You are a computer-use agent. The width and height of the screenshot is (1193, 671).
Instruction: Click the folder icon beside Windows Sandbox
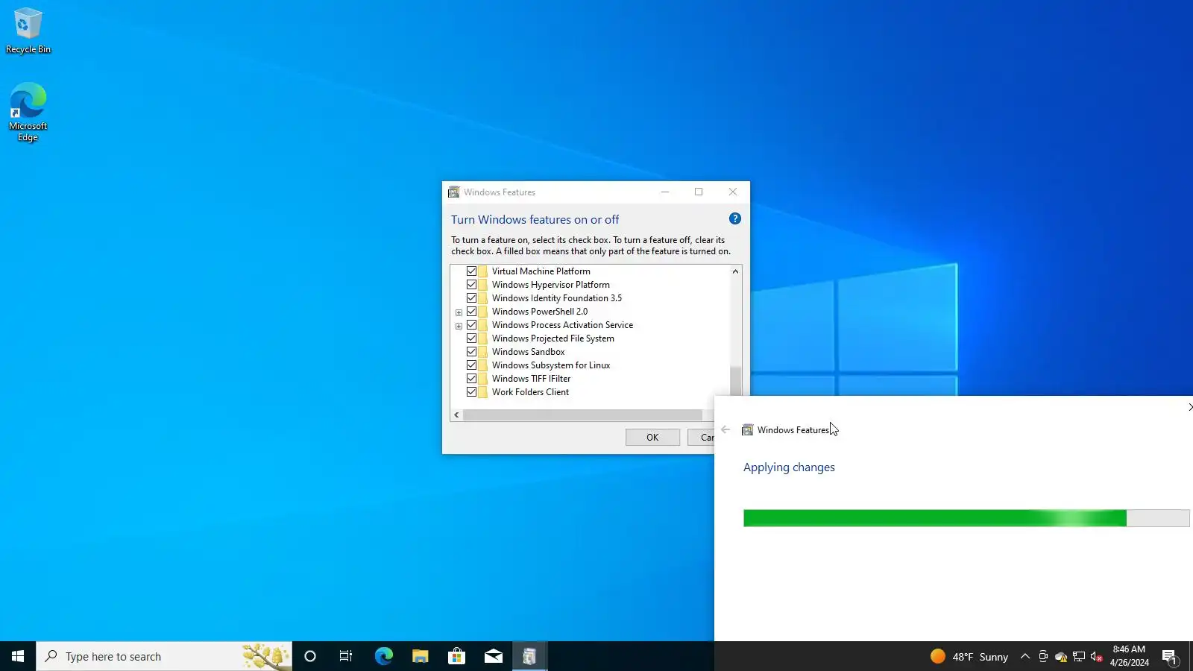click(x=483, y=352)
